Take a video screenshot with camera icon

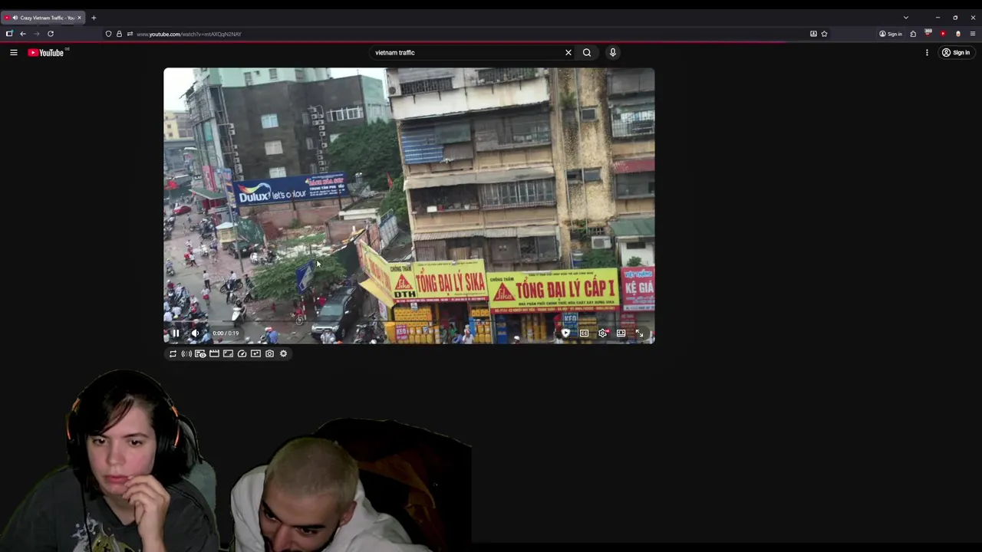(269, 353)
